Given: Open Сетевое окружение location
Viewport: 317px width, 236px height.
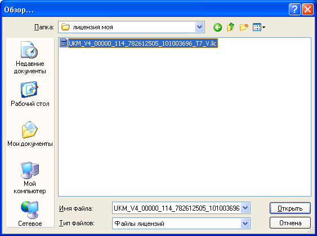Looking at the screenshot, I should coord(30,214).
